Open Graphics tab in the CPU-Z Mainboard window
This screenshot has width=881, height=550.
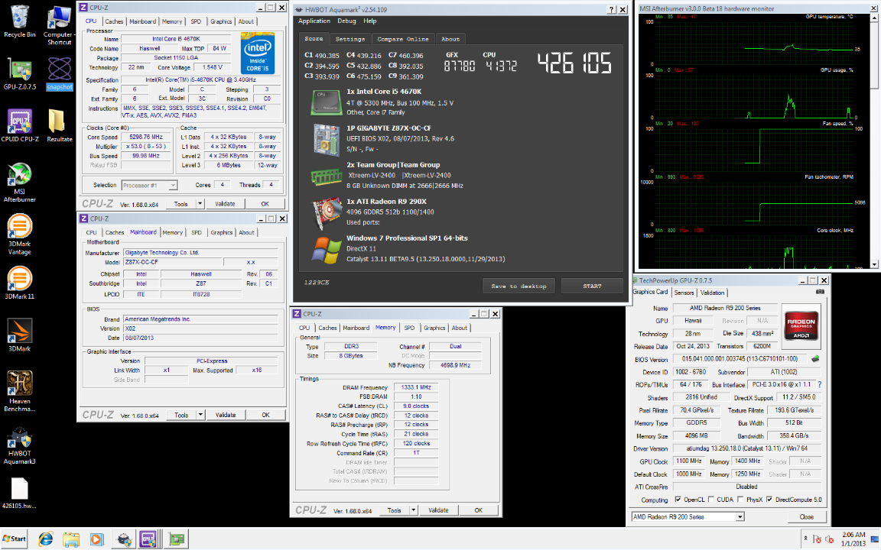(x=221, y=232)
